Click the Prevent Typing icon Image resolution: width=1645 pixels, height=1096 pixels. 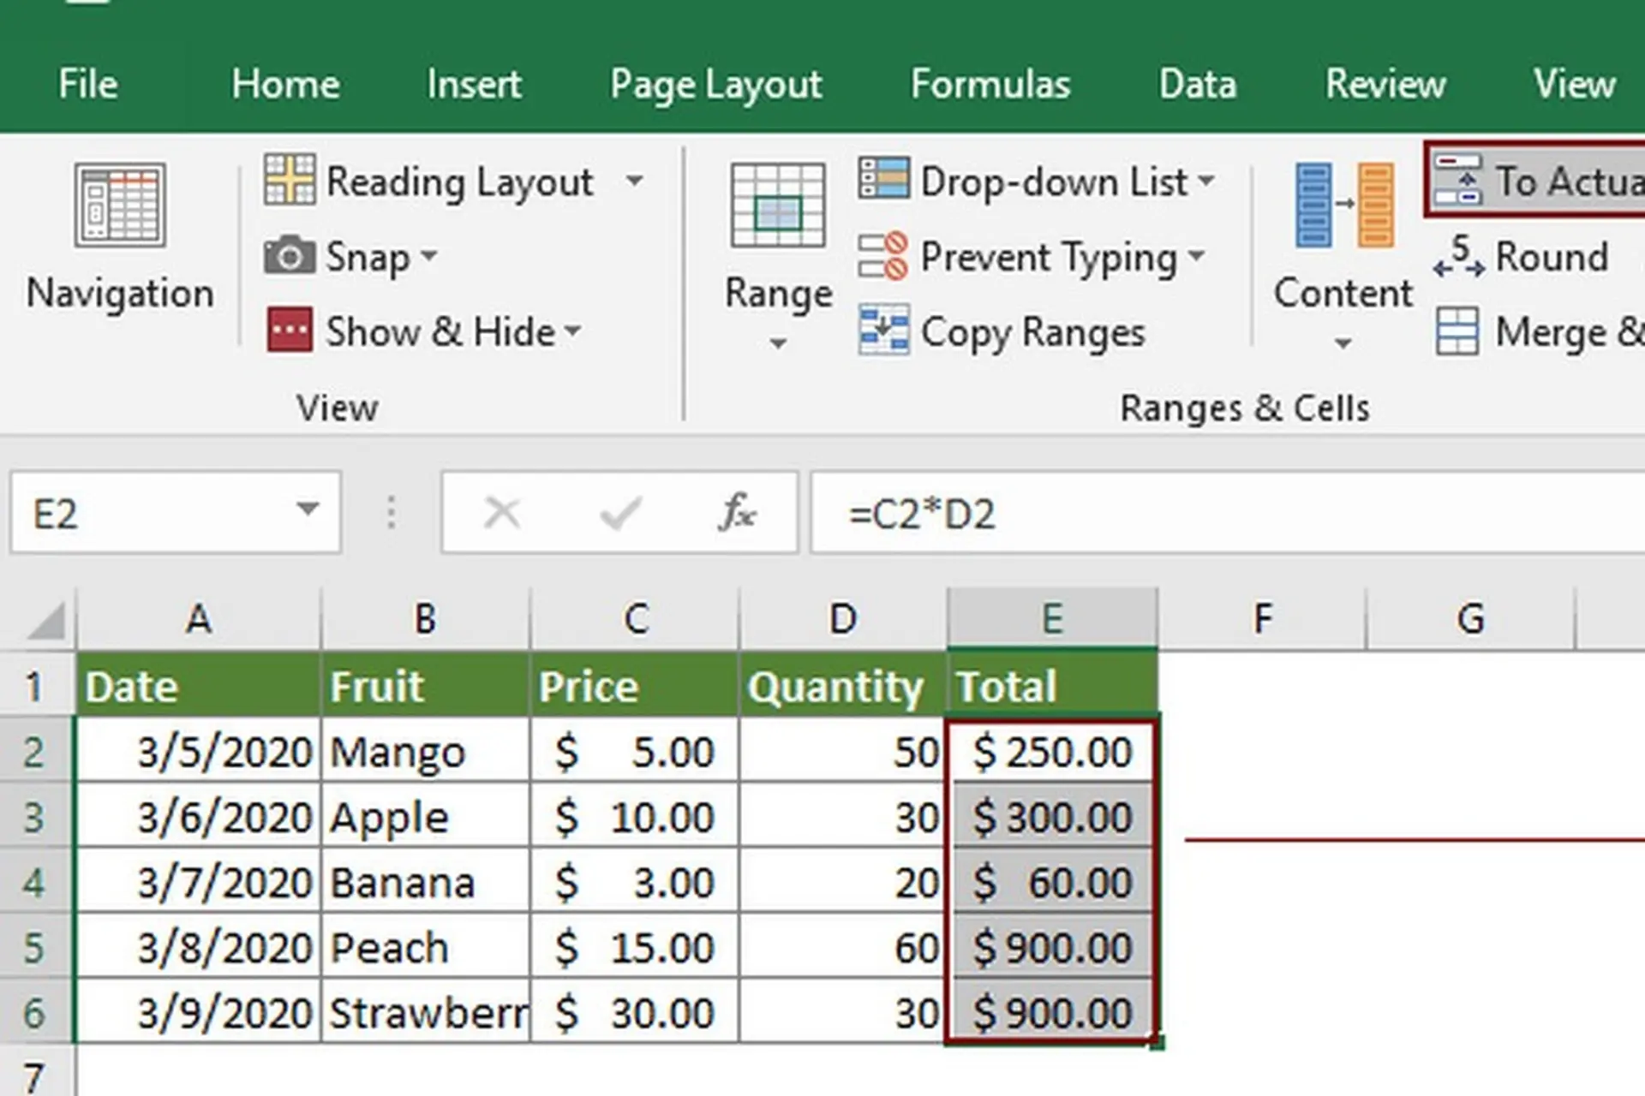883,255
